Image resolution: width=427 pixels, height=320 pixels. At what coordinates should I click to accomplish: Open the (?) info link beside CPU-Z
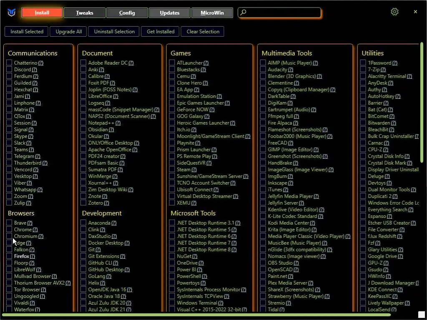[x=386, y=150]
